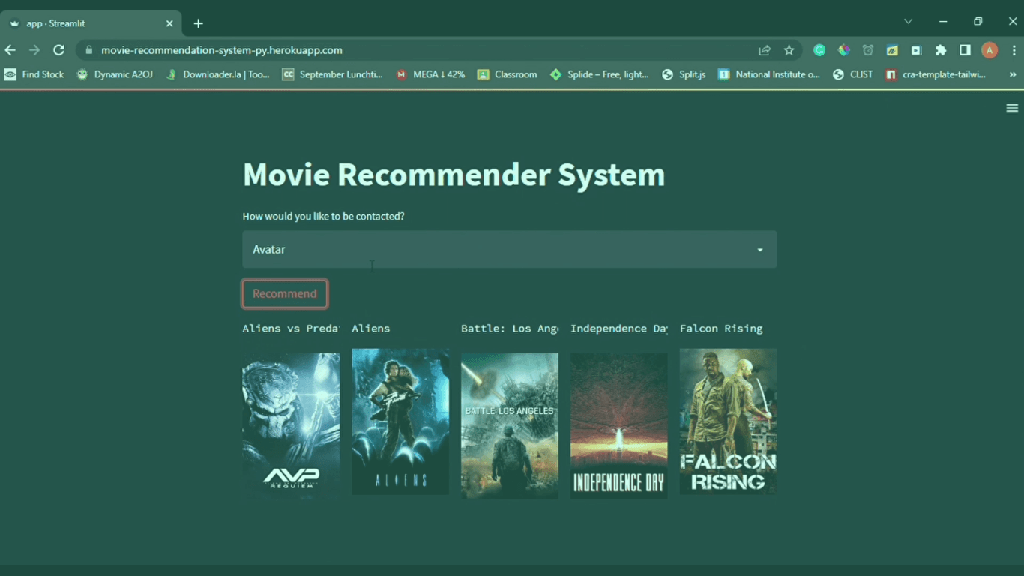Click the white square extension icon
This screenshot has height=576, width=1024.
point(916,50)
